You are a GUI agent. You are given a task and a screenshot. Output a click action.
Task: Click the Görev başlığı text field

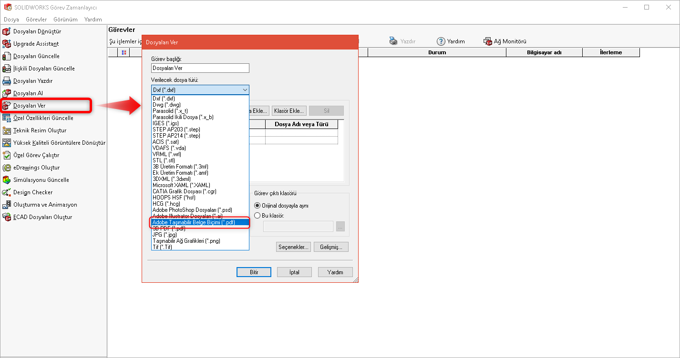pyautogui.click(x=200, y=68)
